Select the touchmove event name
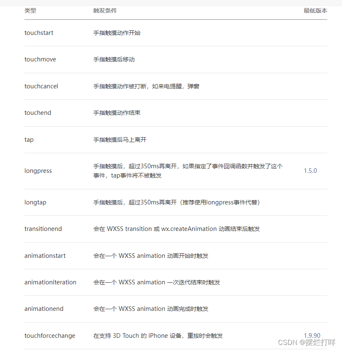Screen dimensions: 342x350 [40, 59]
